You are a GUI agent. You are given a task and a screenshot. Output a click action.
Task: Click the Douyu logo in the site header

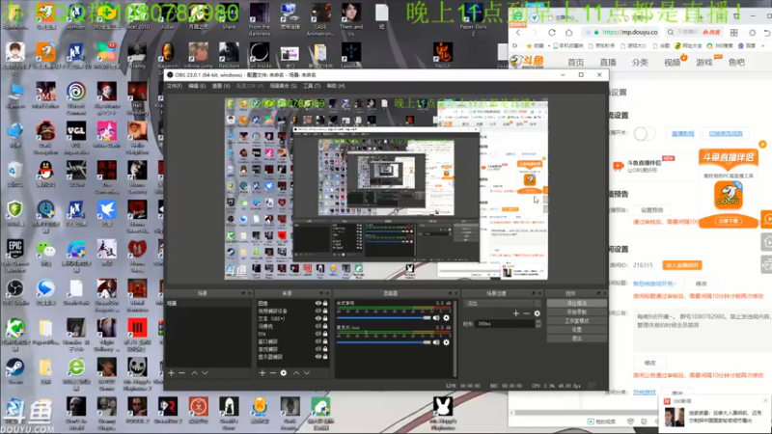tap(527, 62)
